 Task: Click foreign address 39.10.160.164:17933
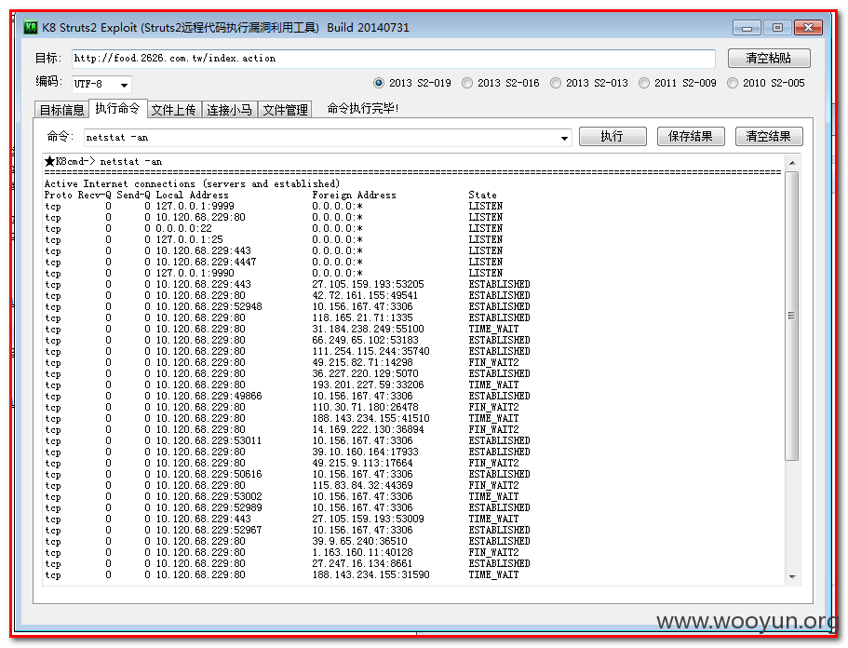click(365, 452)
